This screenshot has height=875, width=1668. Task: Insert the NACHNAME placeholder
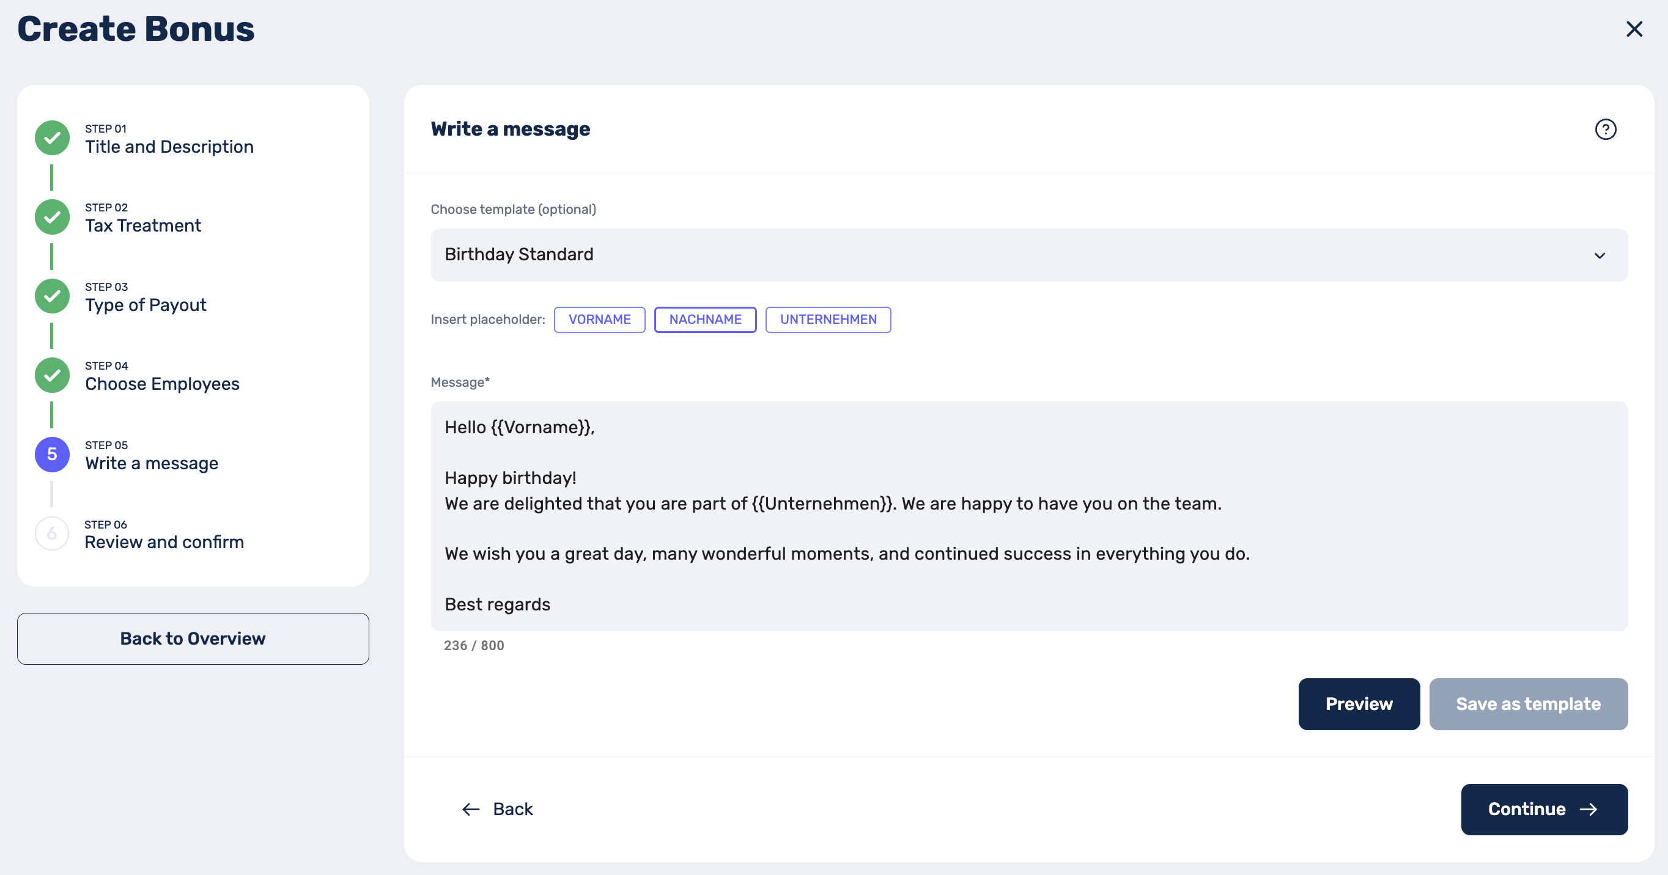click(705, 320)
